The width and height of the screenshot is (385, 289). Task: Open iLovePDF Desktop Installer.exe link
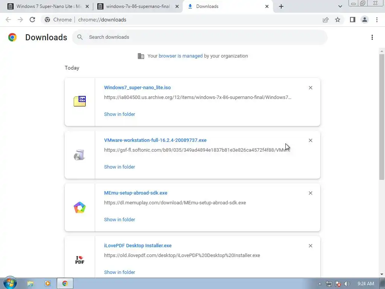coord(138,245)
